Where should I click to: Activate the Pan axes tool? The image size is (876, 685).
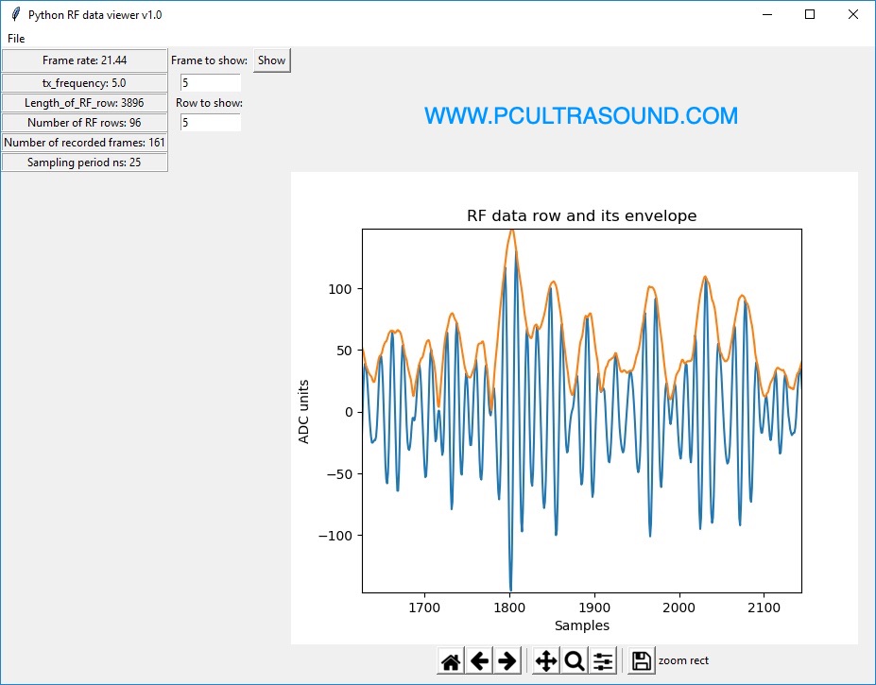tap(546, 661)
